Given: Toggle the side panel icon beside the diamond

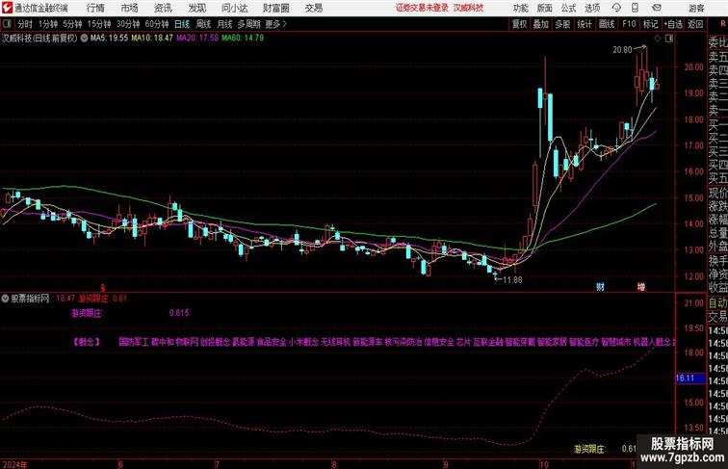Looking at the screenshot, I should point(668,39).
